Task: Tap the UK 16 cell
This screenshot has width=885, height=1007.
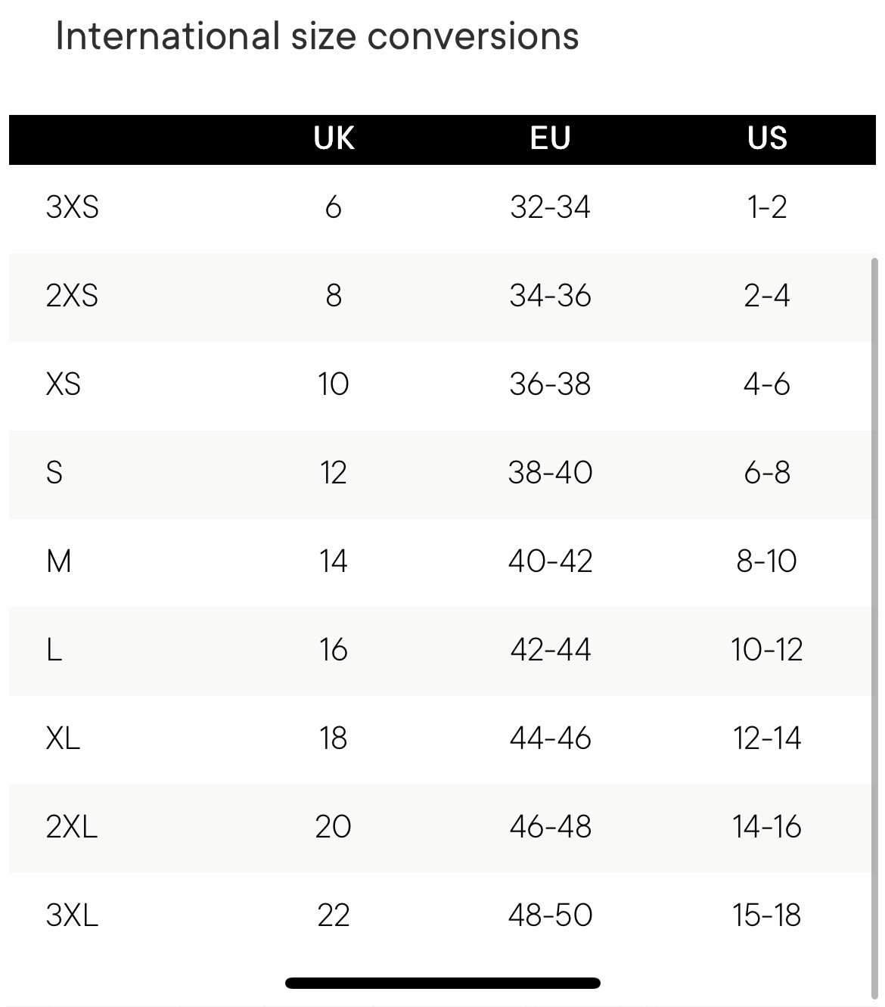Action: click(334, 649)
